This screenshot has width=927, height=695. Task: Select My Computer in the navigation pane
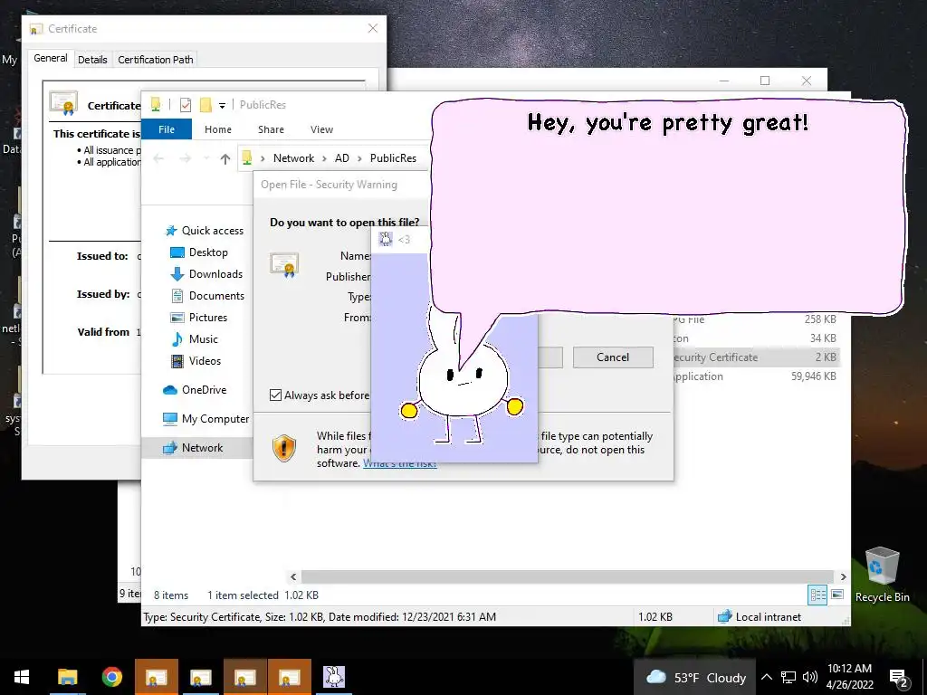[x=205, y=419]
